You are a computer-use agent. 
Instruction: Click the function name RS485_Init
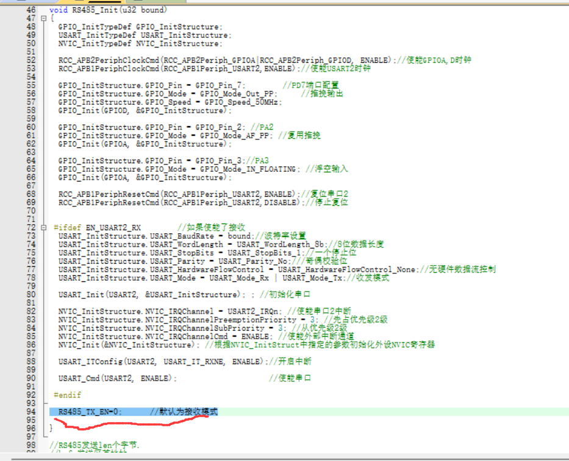click(95, 10)
